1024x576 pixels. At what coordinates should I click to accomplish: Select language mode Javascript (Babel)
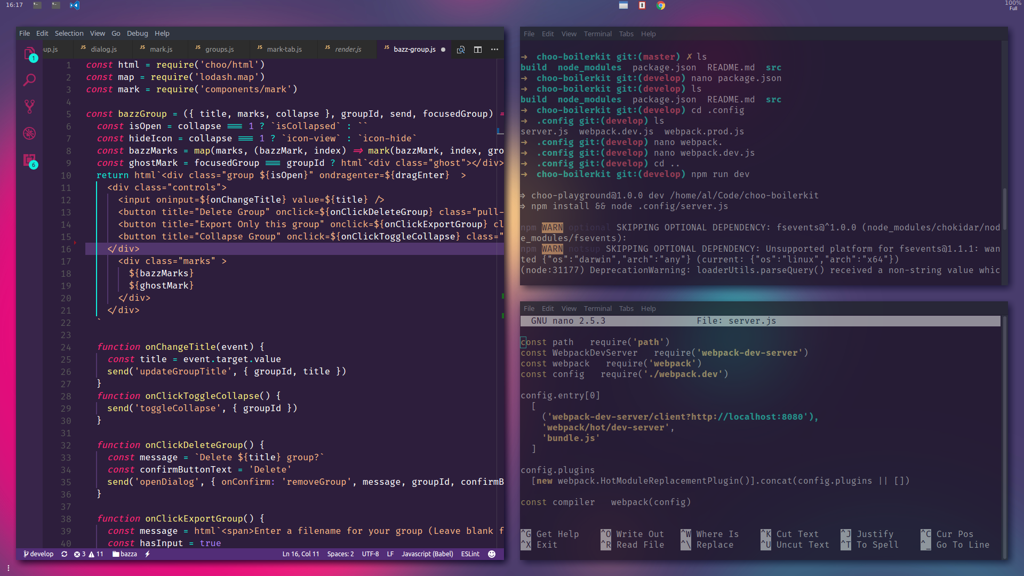tap(427, 554)
